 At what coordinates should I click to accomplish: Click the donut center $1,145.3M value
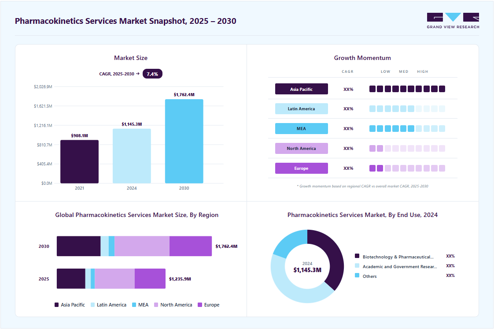(x=307, y=270)
